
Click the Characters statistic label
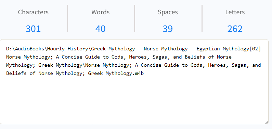click(x=33, y=12)
